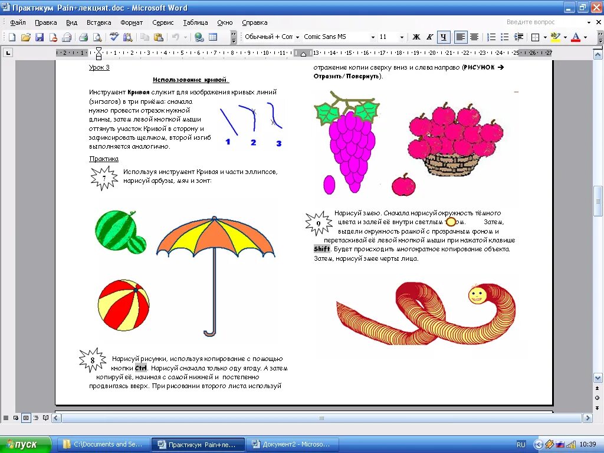Select the Print Layout view icon
The width and height of the screenshot is (604, 453).
26,418
